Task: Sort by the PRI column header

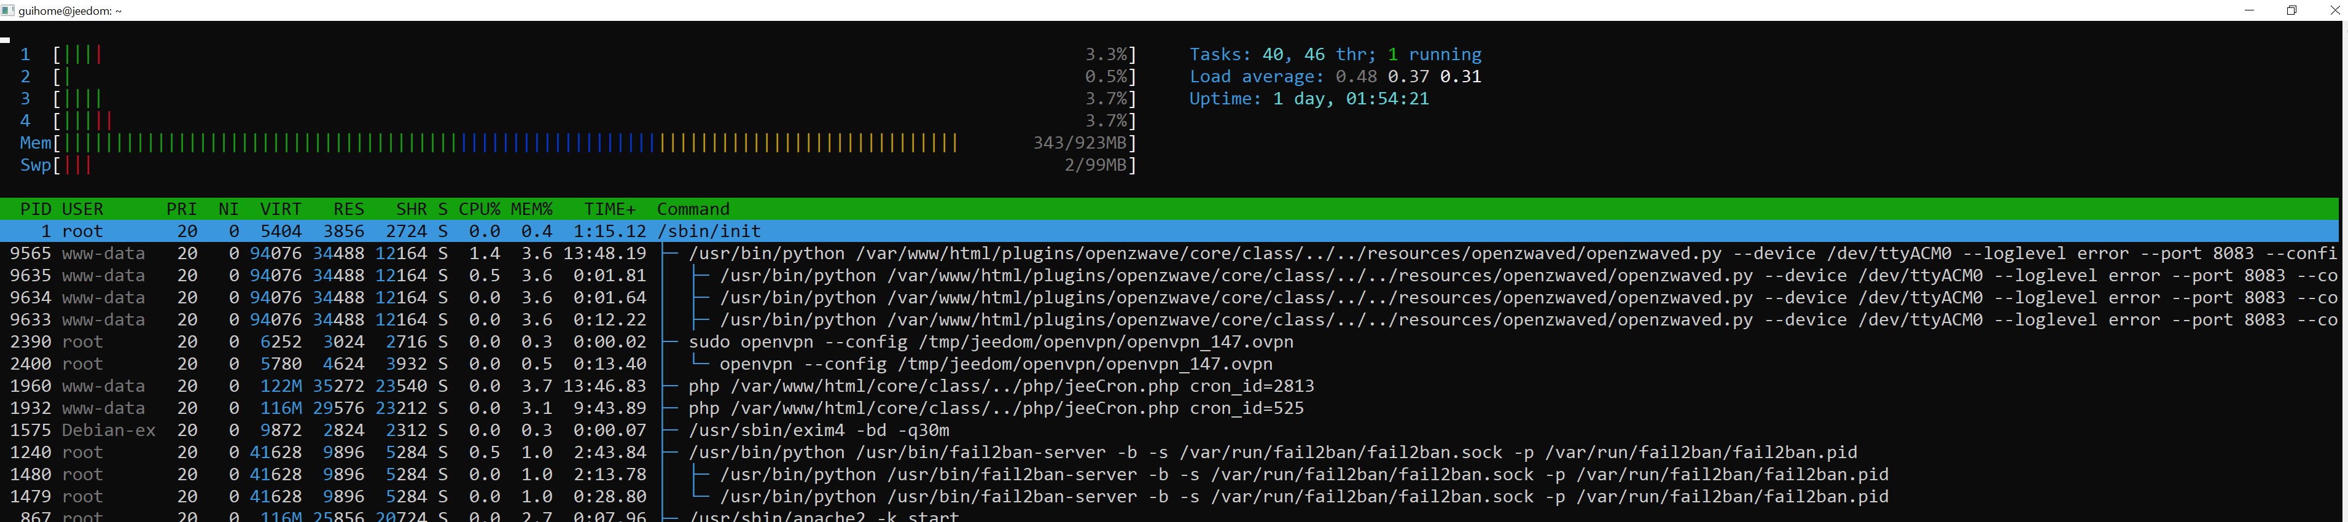Action: click(x=181, y=209)
